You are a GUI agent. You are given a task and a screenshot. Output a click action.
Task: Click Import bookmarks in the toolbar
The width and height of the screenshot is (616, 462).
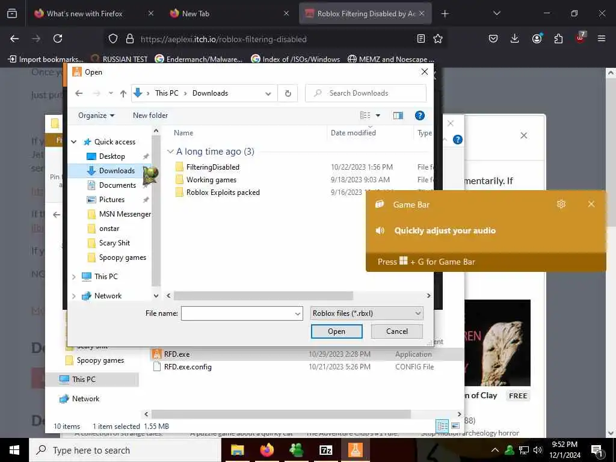coord(46,60)
